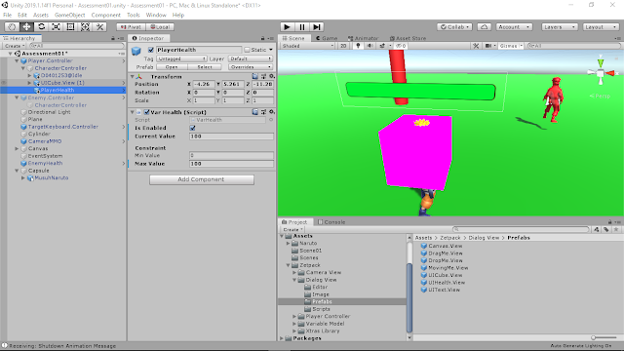Open Create dropdown in Hierarchy
This screenshot has width=624, height=351.
[16, 46]
